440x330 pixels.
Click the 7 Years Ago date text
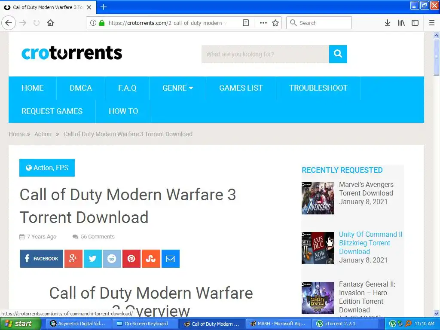pos(42,237)
